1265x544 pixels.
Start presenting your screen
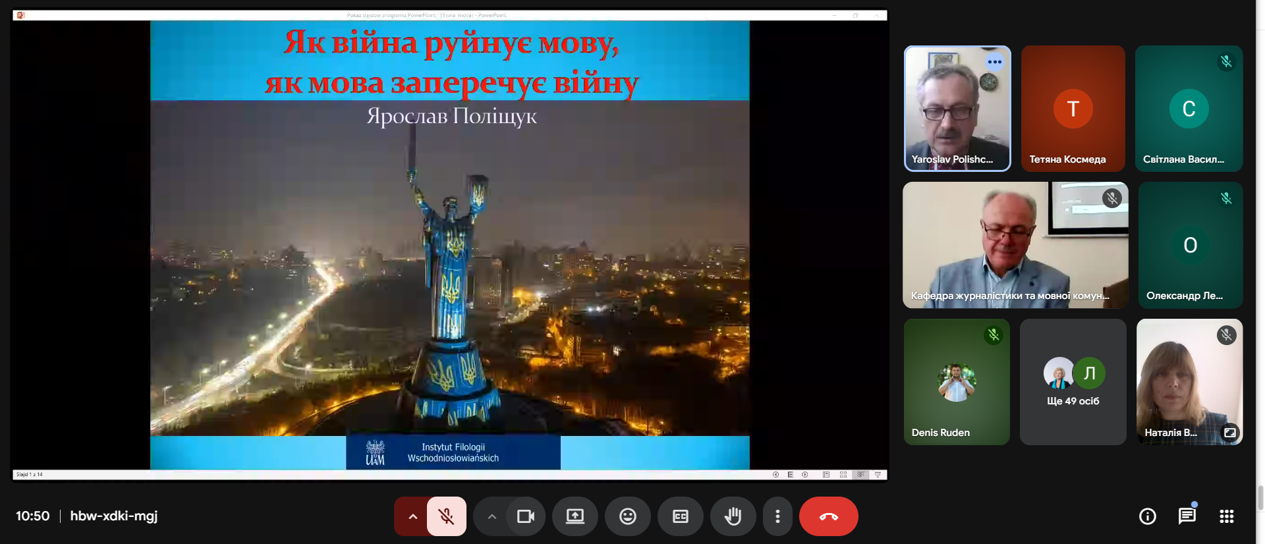575,516
